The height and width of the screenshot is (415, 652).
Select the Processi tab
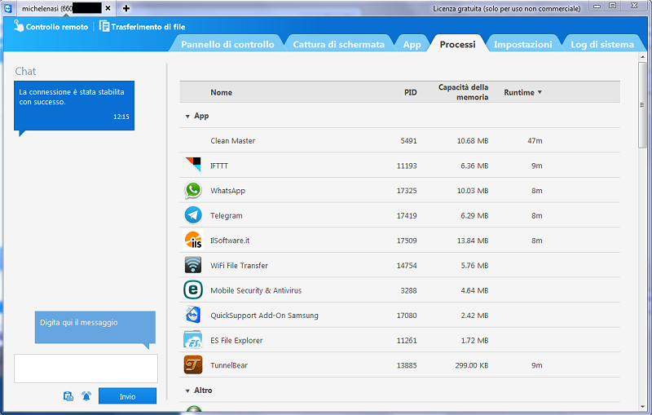pos(457,44)
